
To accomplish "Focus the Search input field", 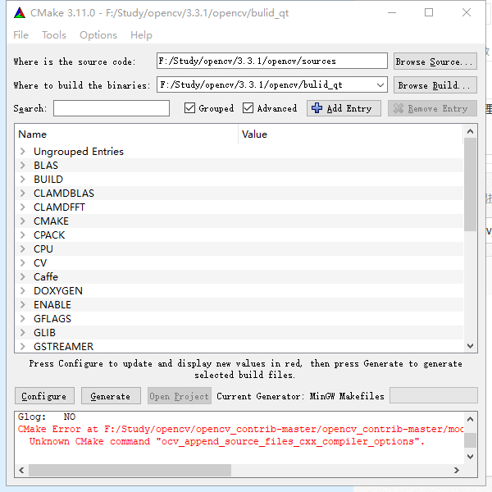I will coord(112,108).
